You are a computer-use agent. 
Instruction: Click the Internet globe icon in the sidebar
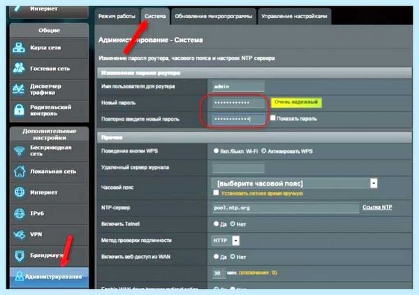(20, 192)
